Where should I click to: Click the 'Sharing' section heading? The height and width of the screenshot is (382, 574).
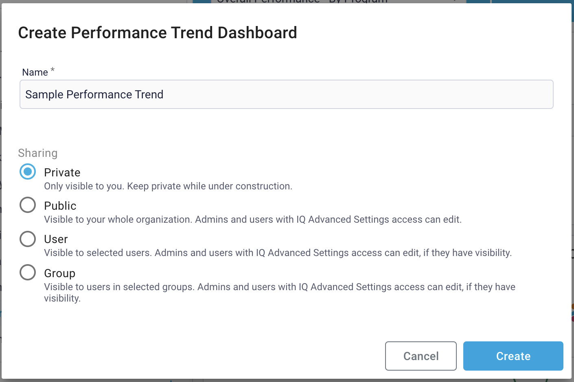[38, 153]
